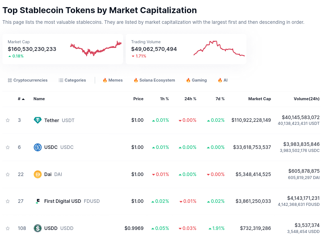
Task: Click the Tether coin logo icon
Action: pos(37,120)
